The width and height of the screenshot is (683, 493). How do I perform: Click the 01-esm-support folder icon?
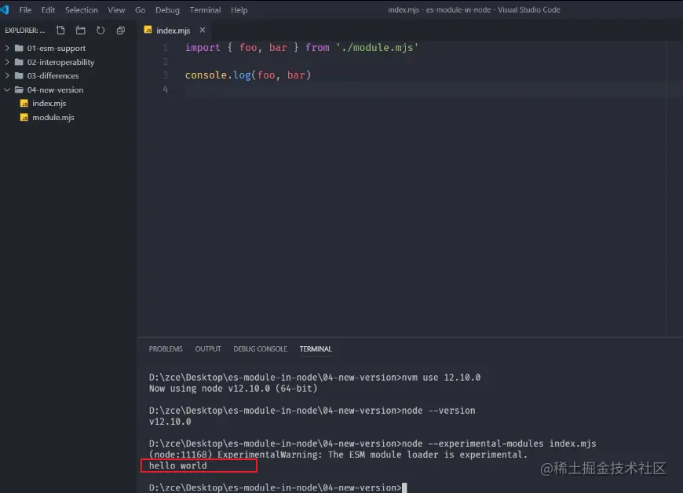click(x=19, y=48)
